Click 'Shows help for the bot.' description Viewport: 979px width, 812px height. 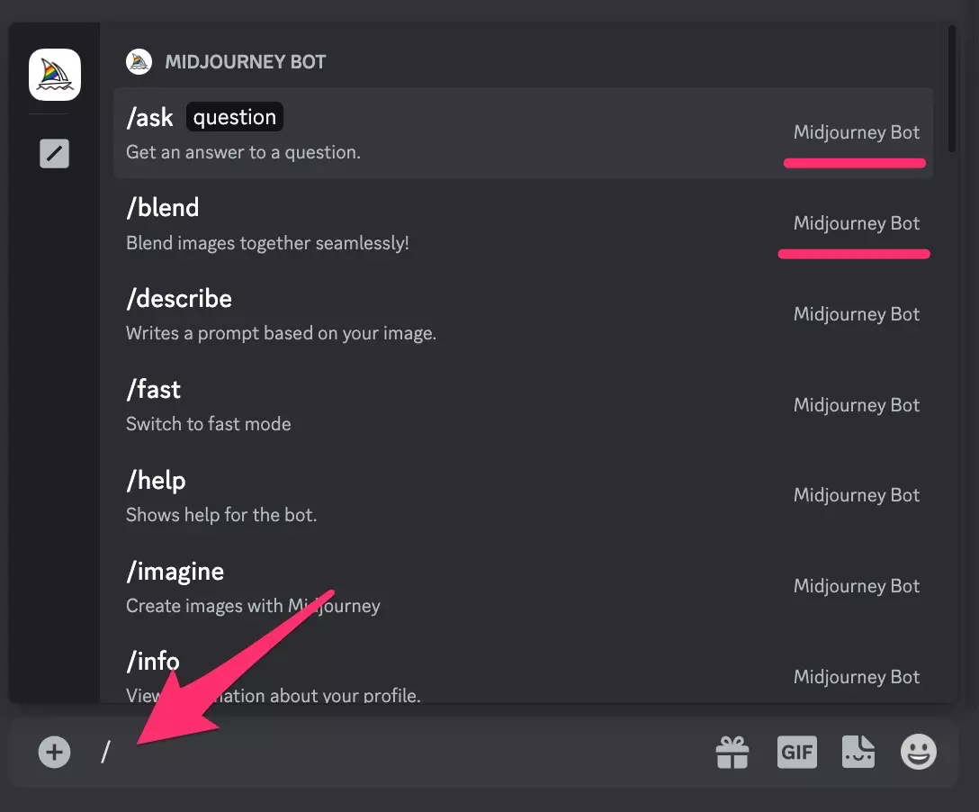pos(221,515)
